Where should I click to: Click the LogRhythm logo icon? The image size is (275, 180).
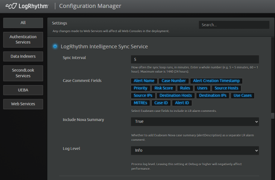point(11,6)
